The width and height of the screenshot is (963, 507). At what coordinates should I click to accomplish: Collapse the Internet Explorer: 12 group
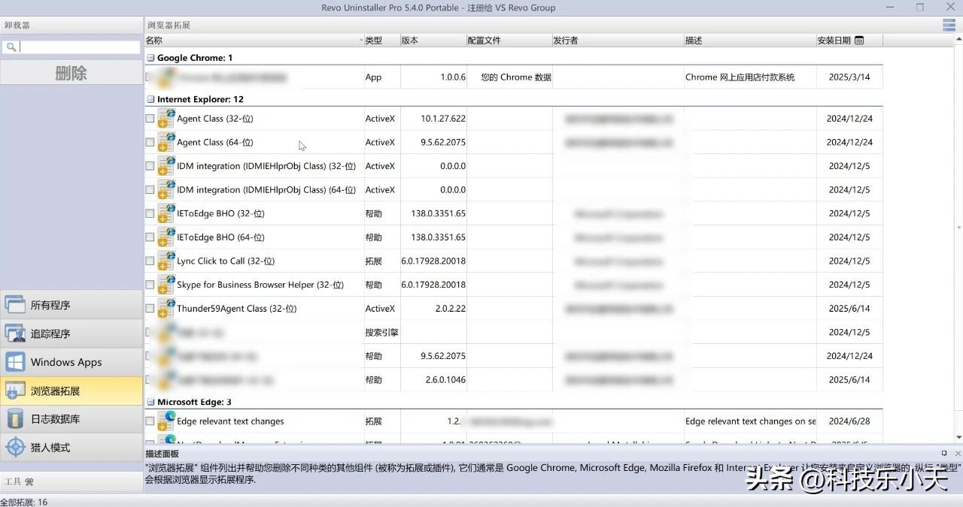(150, 98)
